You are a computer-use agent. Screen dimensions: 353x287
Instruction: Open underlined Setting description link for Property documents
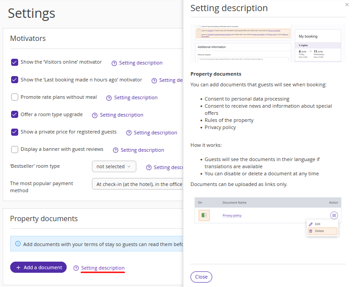[103, 268]
